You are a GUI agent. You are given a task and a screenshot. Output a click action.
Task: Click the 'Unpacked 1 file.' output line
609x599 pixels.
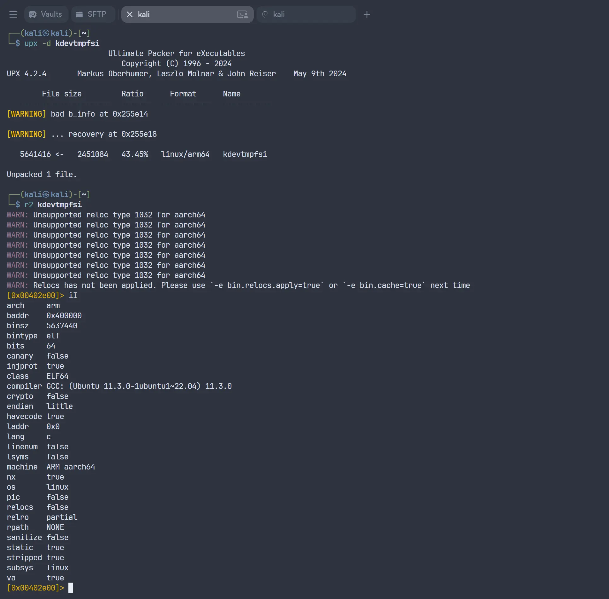coord(42,175)
